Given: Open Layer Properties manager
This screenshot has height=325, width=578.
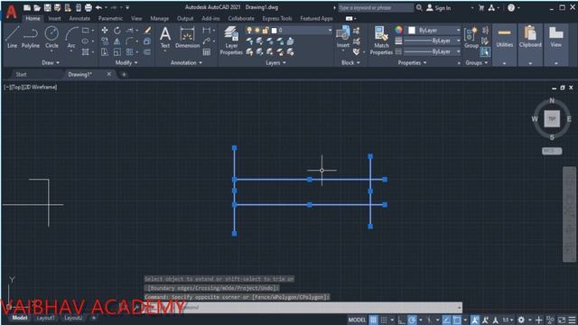Looking at the screenshot, I should point(231,41).
